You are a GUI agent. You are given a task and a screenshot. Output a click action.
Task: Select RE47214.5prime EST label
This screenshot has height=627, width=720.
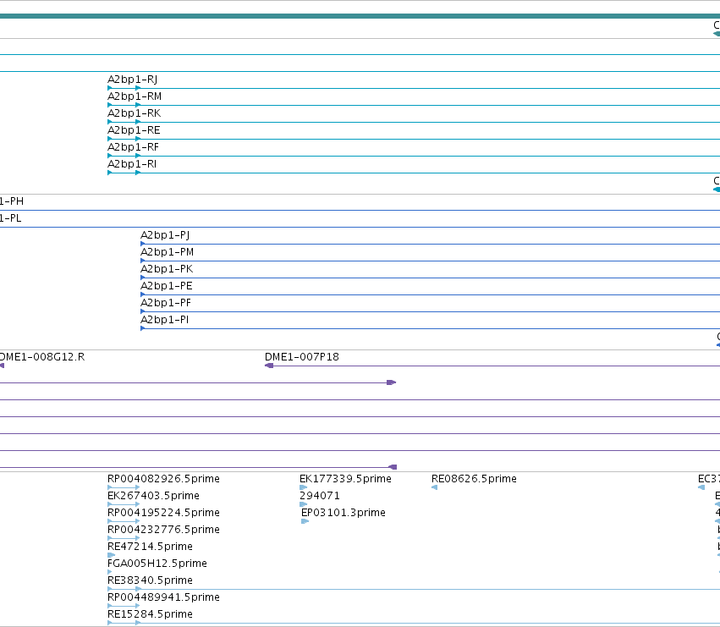[150, 547]
